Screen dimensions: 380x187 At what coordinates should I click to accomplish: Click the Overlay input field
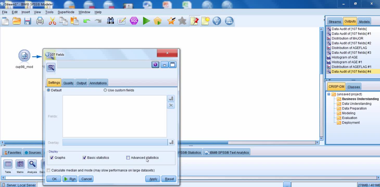coord(115,143)
